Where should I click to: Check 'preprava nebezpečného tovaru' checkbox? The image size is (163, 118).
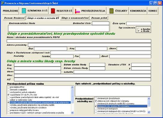[8, 110]
